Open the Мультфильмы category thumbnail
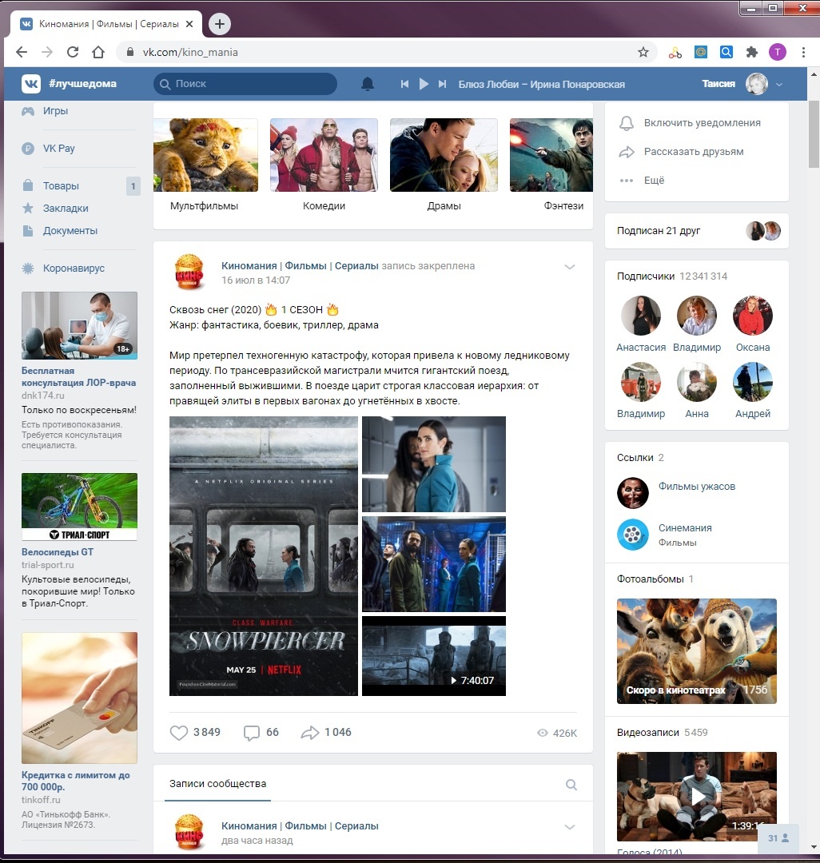The width and height of the screenshot is (820, 863). coord(205,155)
